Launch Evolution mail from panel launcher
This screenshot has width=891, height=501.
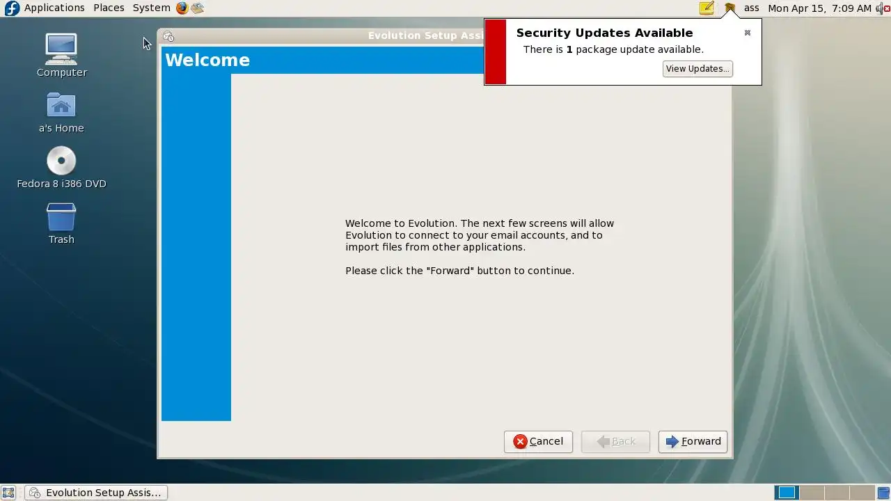pos(198,8)
